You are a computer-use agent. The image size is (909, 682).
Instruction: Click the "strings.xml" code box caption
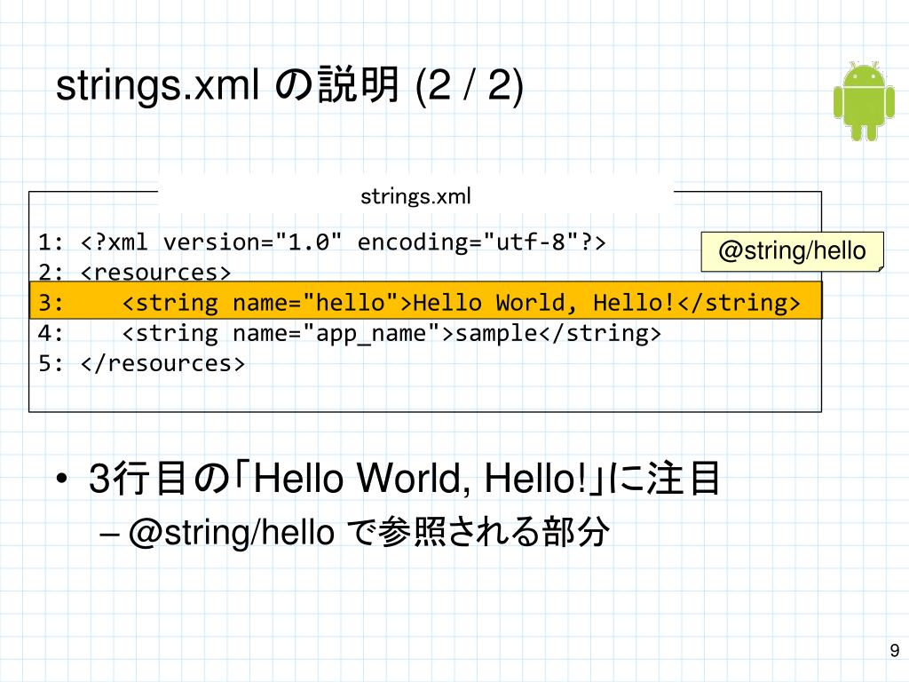point(415,196)
